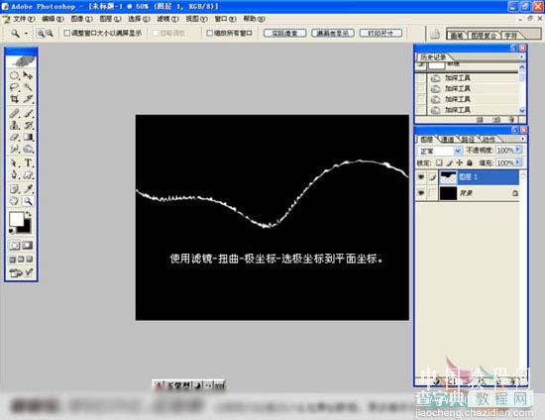The image size is (545, 420).
Task: Open the 图像 menu
Action: click(82, 19)
